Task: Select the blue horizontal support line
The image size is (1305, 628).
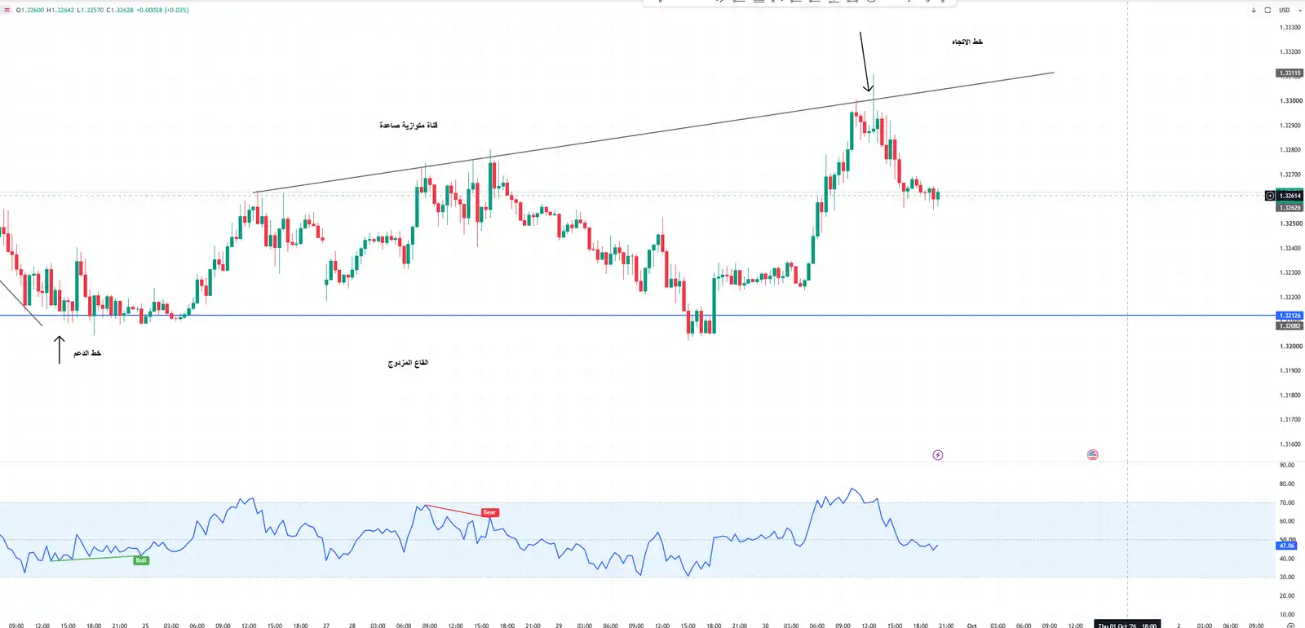Action: [x=636, y=316]
